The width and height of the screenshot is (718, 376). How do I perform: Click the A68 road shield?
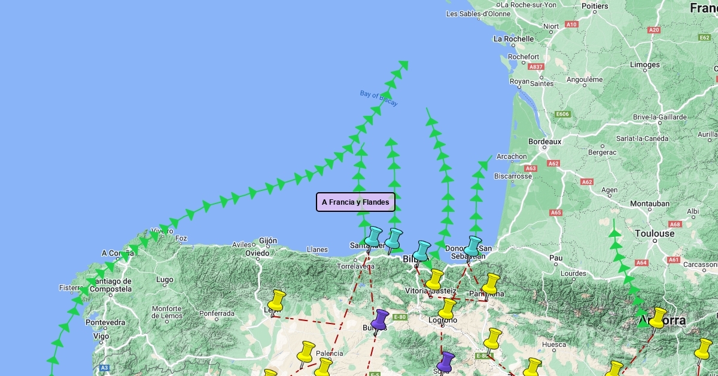coord(675,224)
